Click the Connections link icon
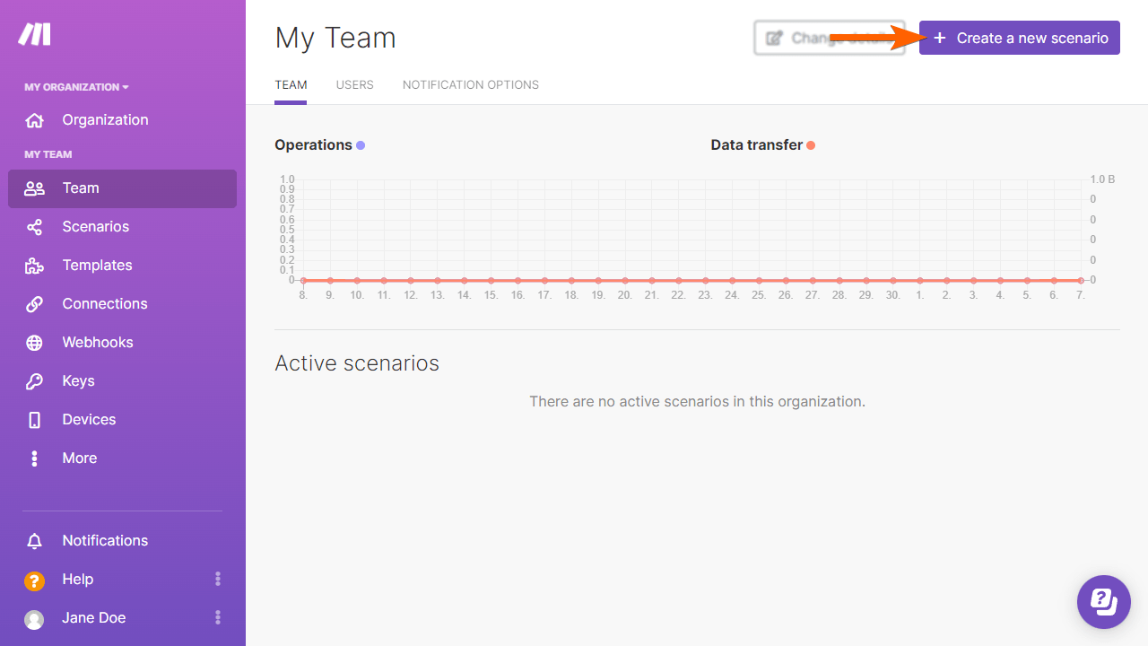The width and height of the screenshot is (1148, 646). (x=34, y=304)
